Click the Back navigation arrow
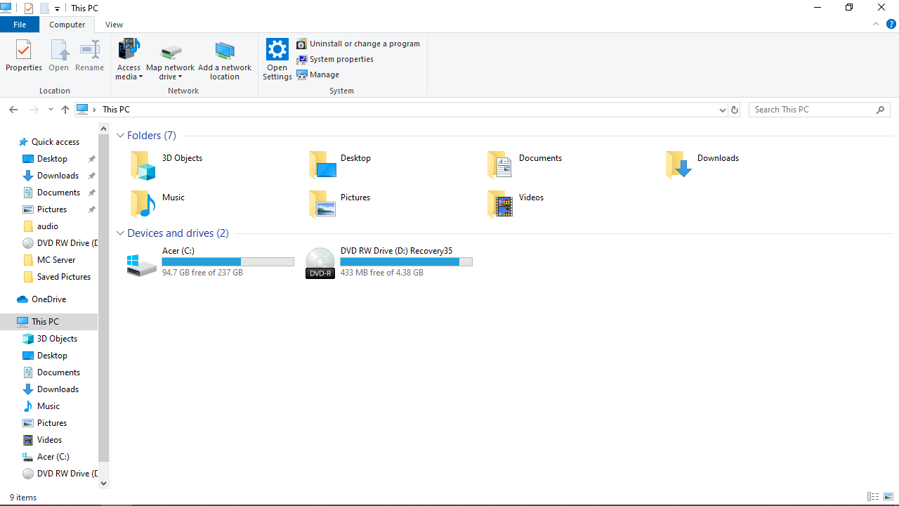The width and height of the screenshot is (899, 506). click(x=13, y=110)
